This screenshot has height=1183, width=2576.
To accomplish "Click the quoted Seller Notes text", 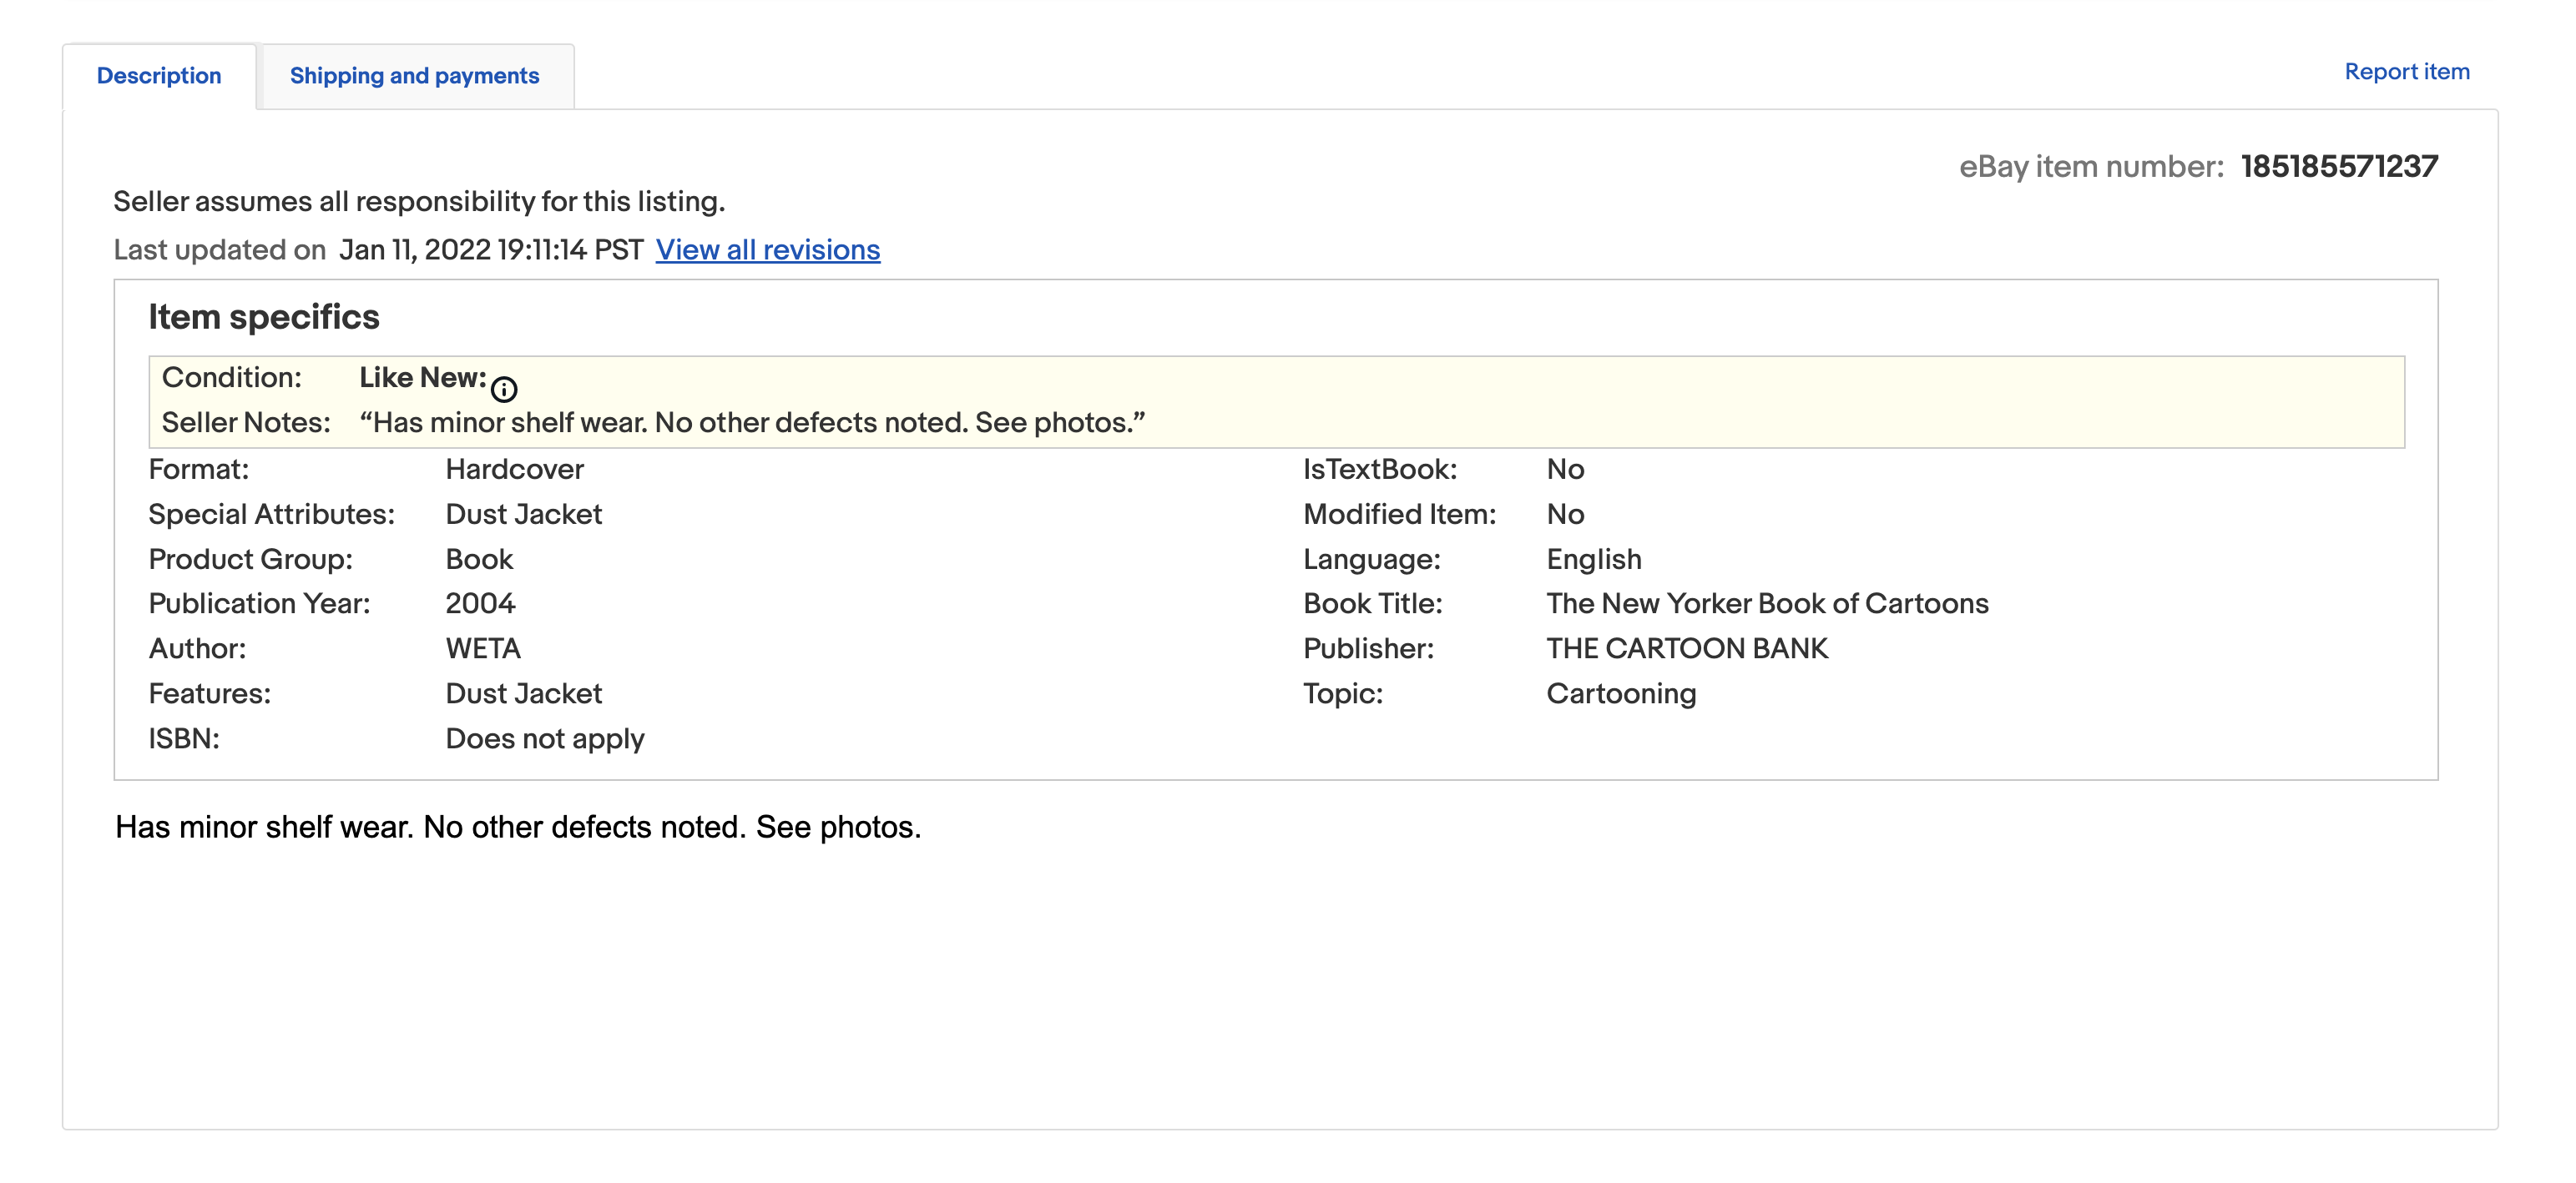I will click(752, 423).
